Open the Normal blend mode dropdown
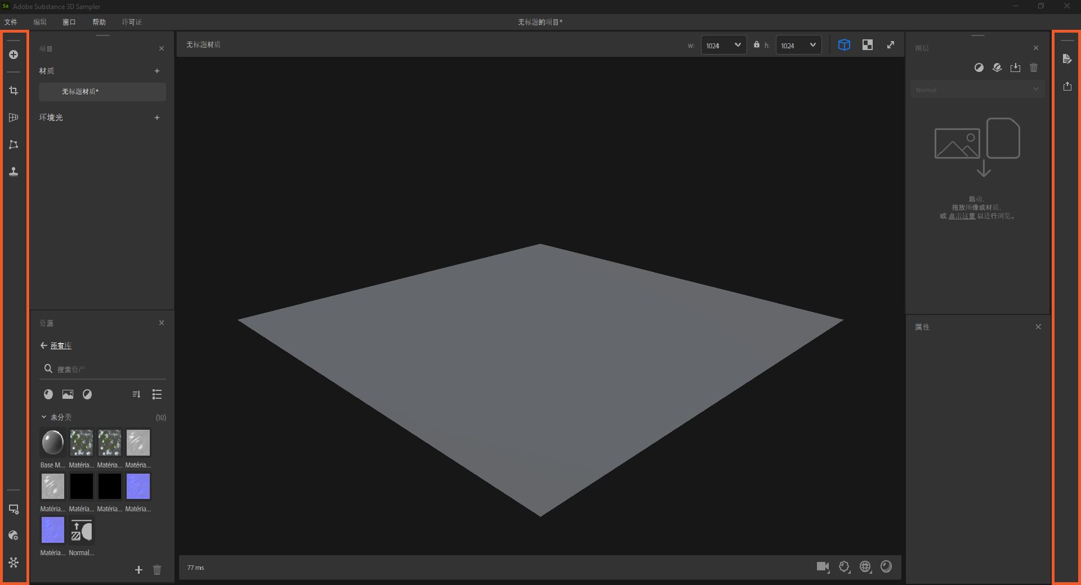The height and width of the screenshot is (585, 1081). click(977, 89)
